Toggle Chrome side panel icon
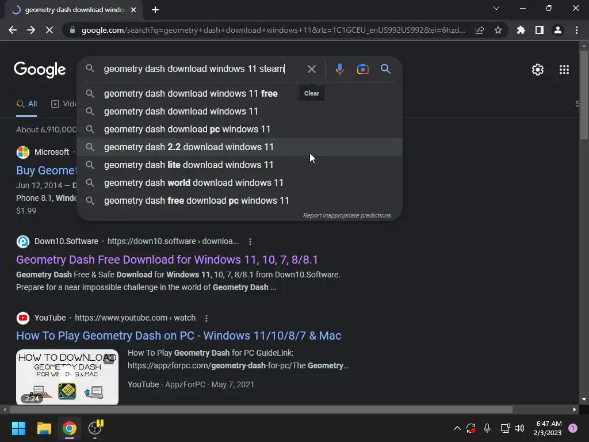 [540, 30]
